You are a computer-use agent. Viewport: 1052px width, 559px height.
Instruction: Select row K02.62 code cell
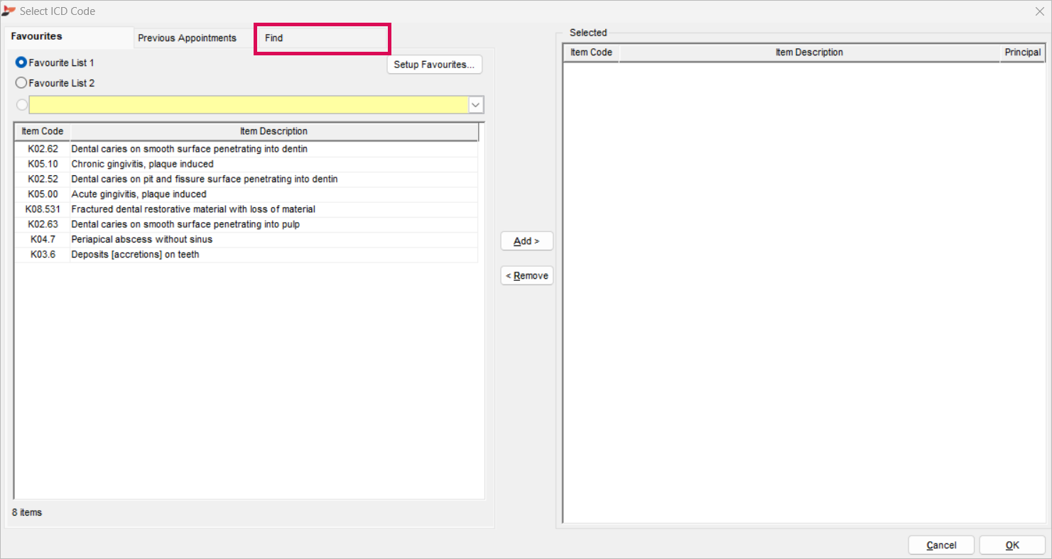coord(43,149)
